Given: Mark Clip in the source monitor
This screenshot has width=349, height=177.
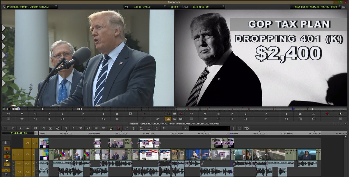Looking at the screenshot, I should coord(117,113).
